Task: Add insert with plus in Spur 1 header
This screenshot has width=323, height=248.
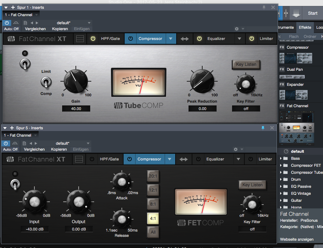Action: (x=13, y=7)
